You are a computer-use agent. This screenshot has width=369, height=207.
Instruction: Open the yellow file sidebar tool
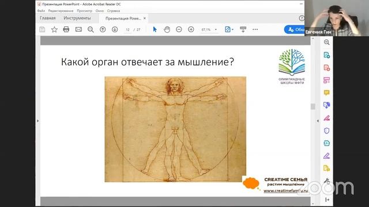[327, 168]
